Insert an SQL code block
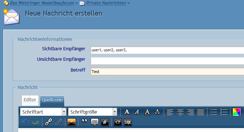The image size is (244, 132). [x=128, y=122]
